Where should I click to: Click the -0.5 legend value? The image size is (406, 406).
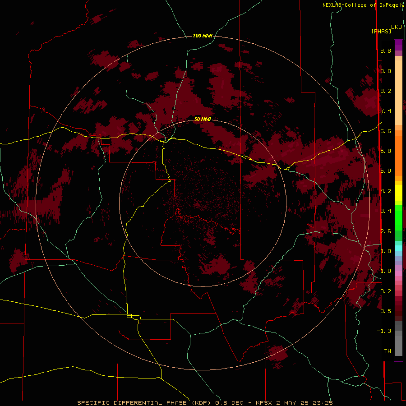[384, 311]
